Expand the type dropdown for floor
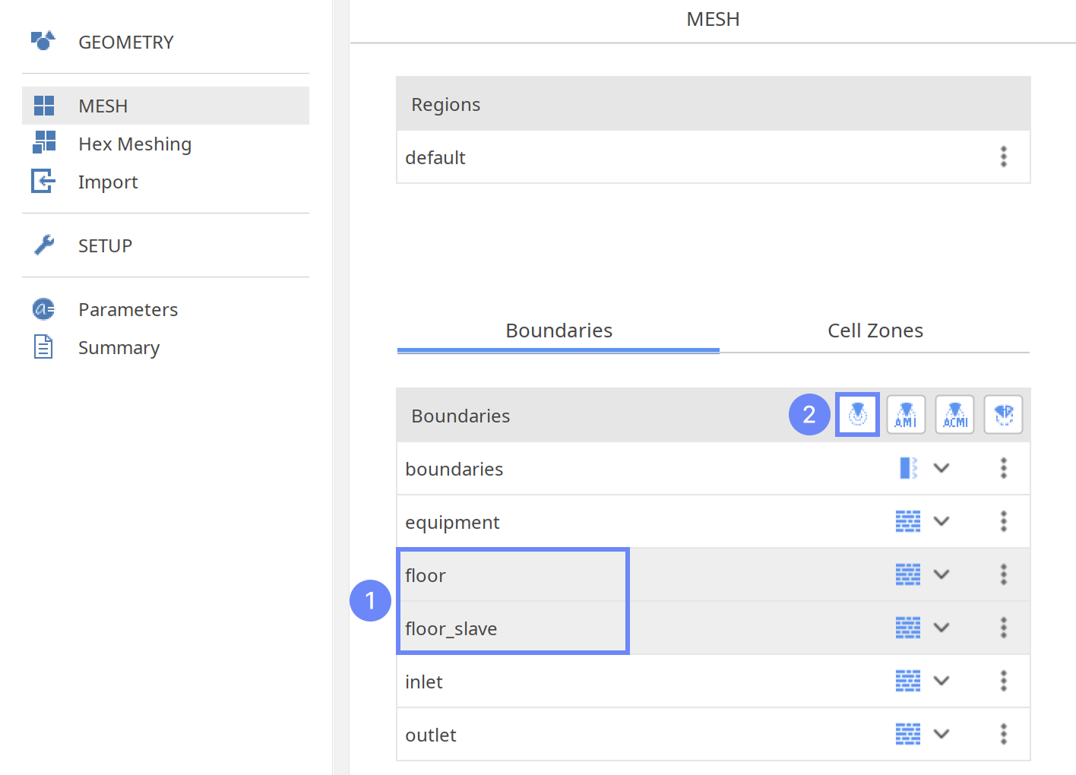1076x775 pixels. tap(942, 574)
